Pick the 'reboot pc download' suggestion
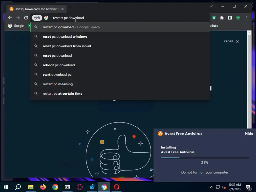256x192 pixels. tap(120, 65)
